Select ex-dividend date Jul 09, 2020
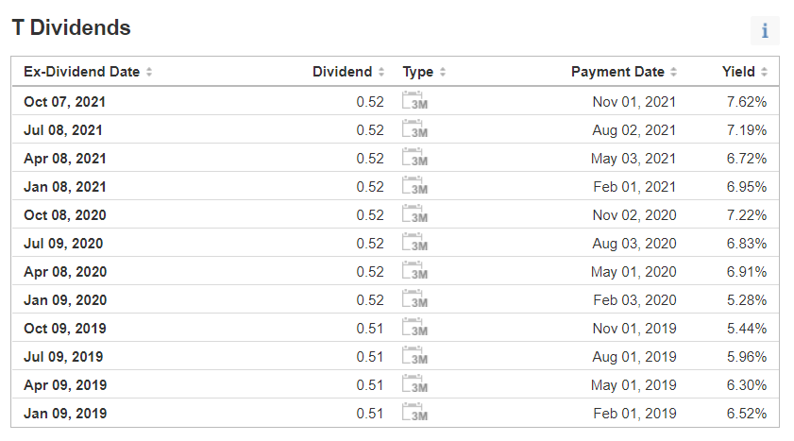The width and height of the screenshot is (794, 441). [x=63, y=244]
